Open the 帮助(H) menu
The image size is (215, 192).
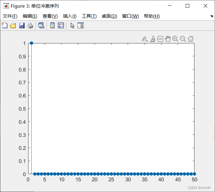(x=152, y=16)
